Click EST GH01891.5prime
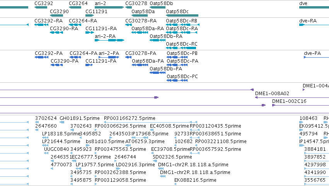This screenshot has height=186, width=329. [62, 122]
